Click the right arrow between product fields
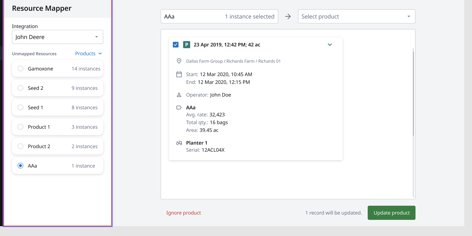Viewport: 472px width, 236px height. [288, 16]
